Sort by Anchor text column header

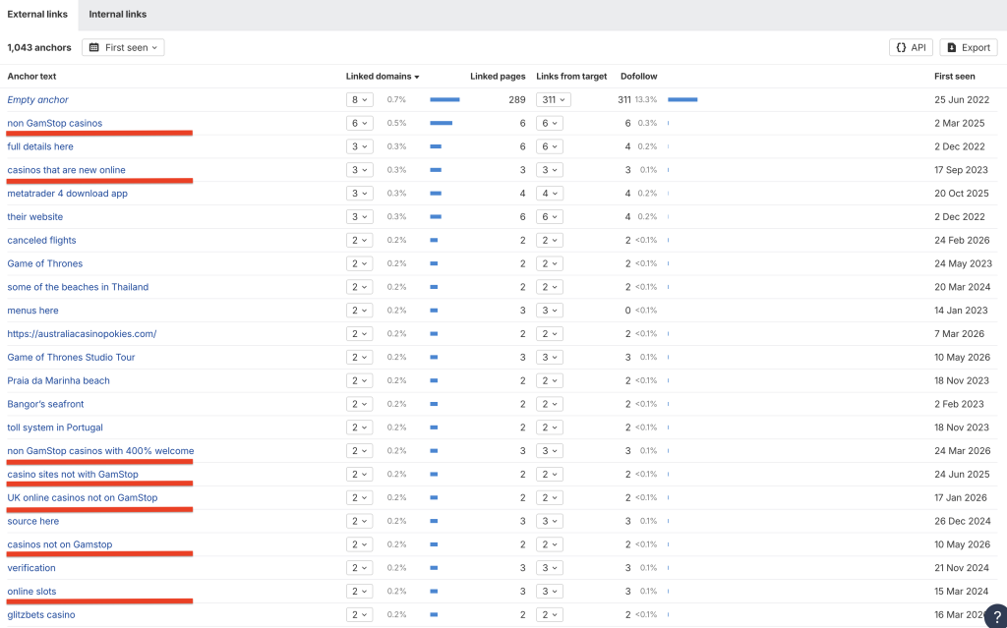(x=31, y=76)
